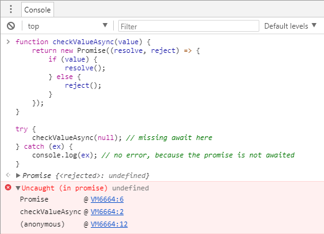Image resolution: width=324 pixels, height=234 pixels.
Task: Click the 'return new Promise' code line
Action: tap(116, 50)
